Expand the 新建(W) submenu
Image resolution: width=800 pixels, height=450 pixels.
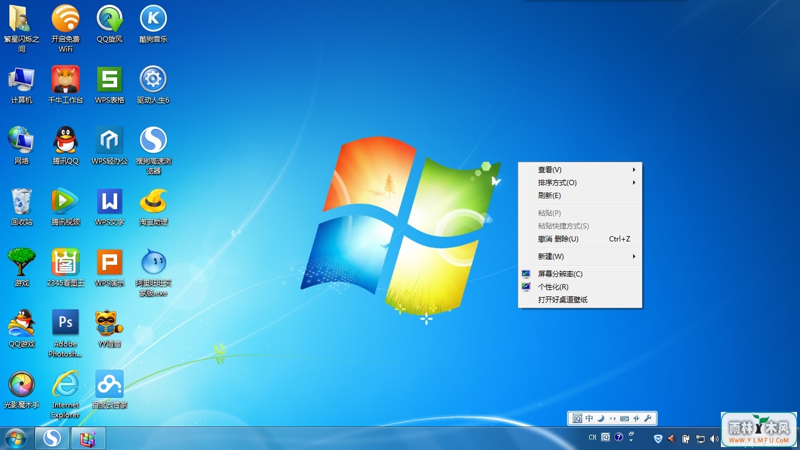coord(580,257)
